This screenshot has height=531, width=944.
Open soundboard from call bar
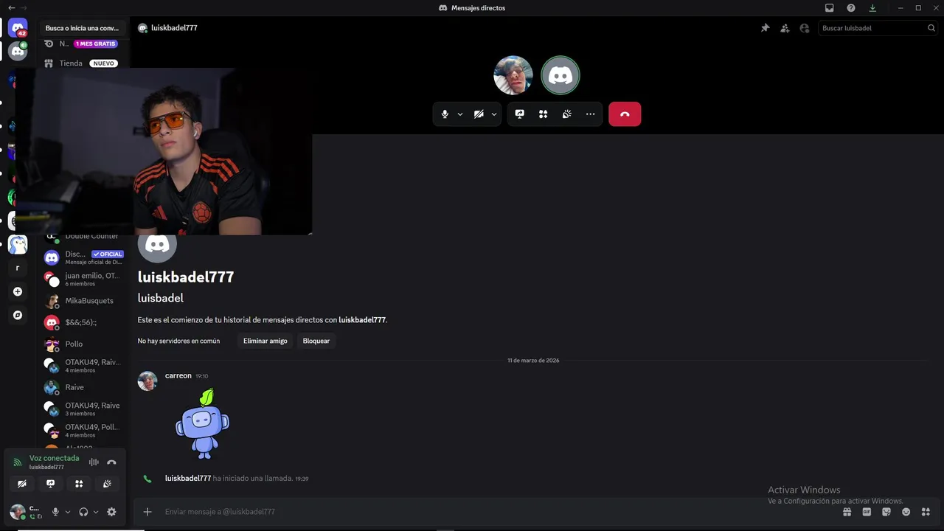[567, 114]
